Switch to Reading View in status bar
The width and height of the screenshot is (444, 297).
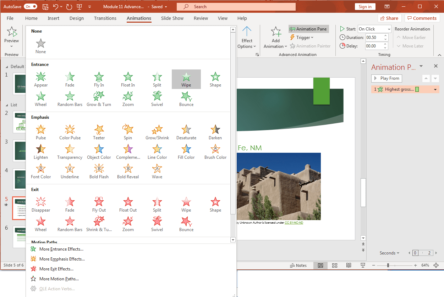click(349, 265)
